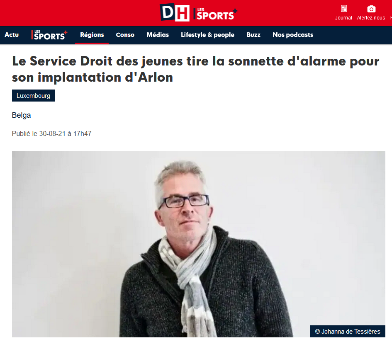Click the Luxembourg category tag
The width and height of the screenshot is (392, 344).
click(34, 96)
